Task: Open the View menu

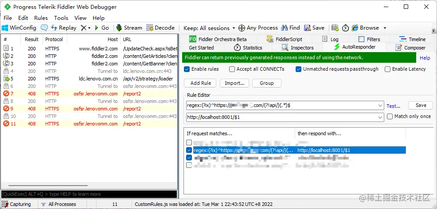Action: 80,18
